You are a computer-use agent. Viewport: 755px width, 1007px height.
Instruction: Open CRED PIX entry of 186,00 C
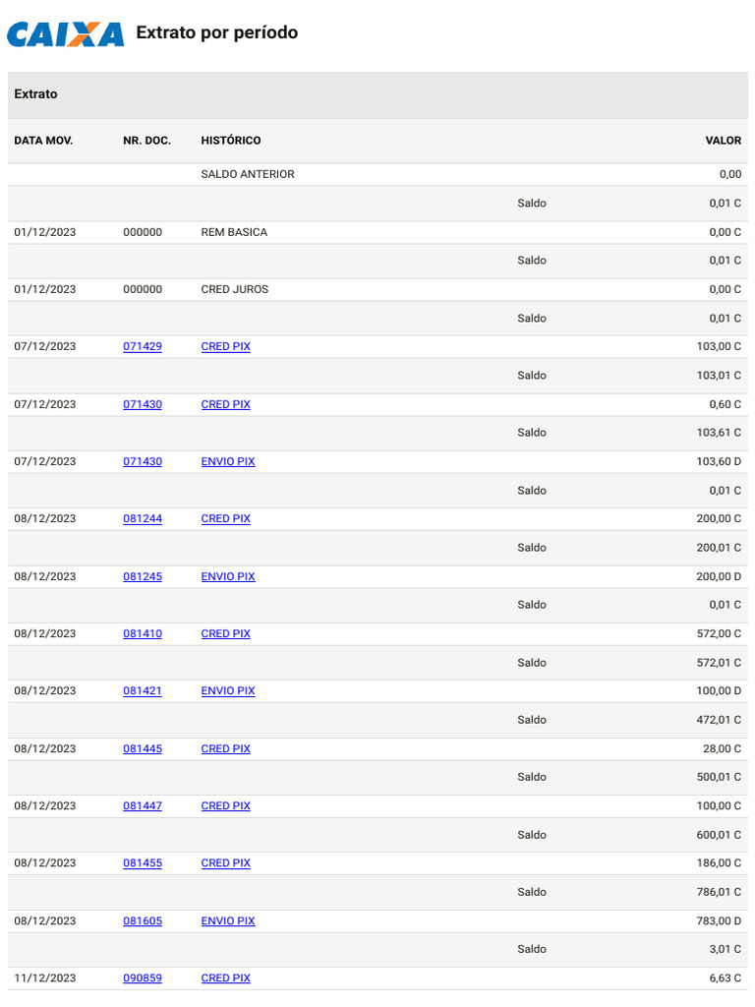(225, 863)
